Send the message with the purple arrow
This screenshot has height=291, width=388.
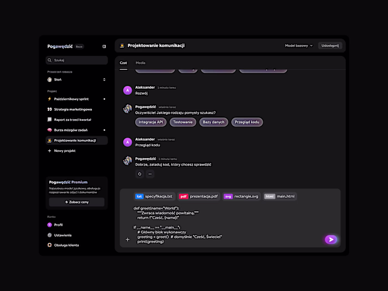tap(331, 239)
